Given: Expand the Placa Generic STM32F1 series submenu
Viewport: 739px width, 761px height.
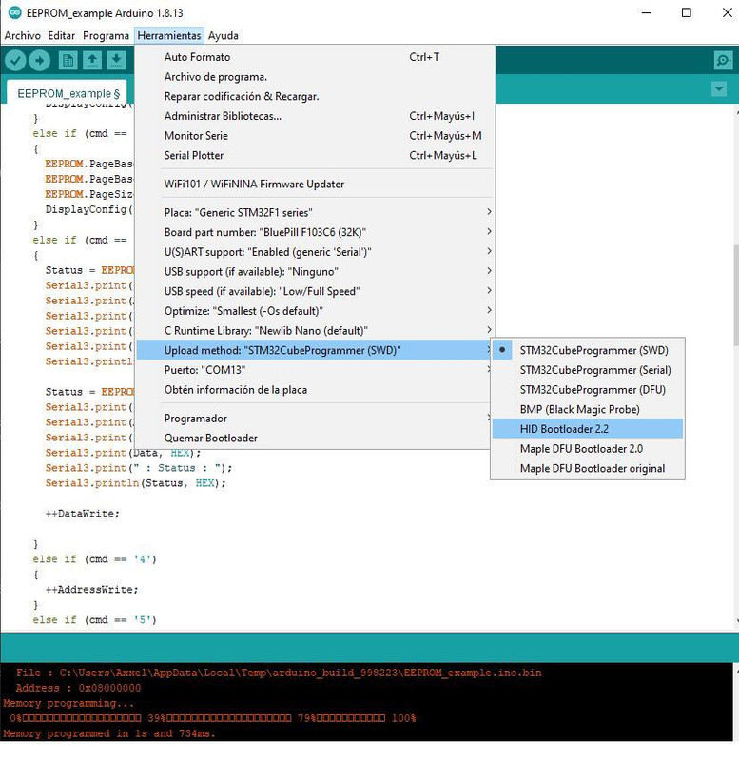Looking at the screenshot, I should [x=315, y=212].
